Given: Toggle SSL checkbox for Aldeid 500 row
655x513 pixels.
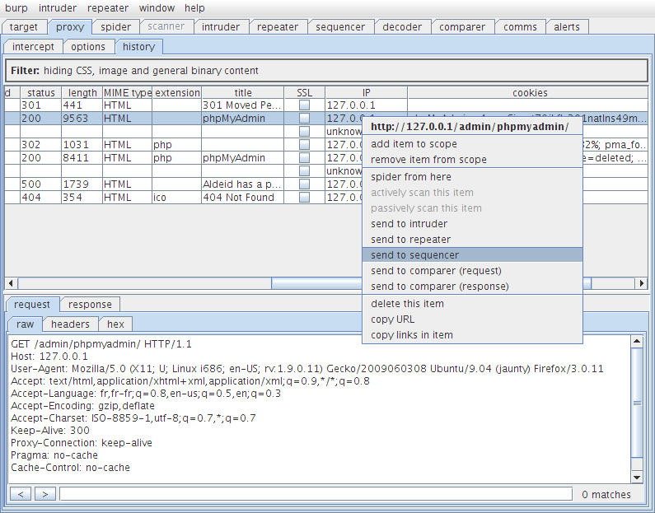Looking at the screenshot, I should [305, 184].
